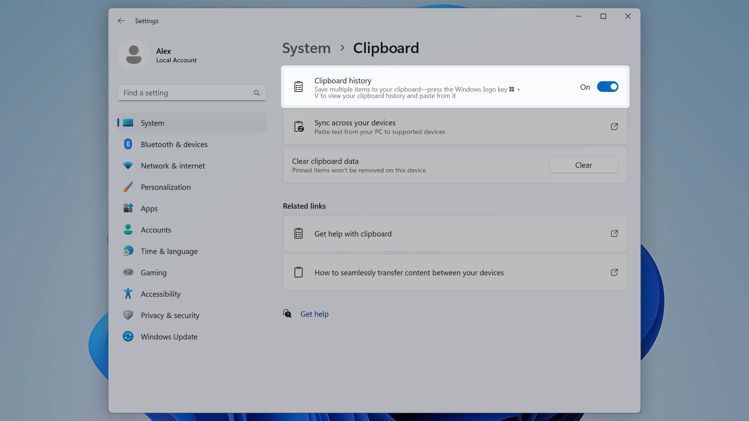This screenshot has width=749, height=421.
Task: Navigate to Accounts settings
Action: pos(192,230)
